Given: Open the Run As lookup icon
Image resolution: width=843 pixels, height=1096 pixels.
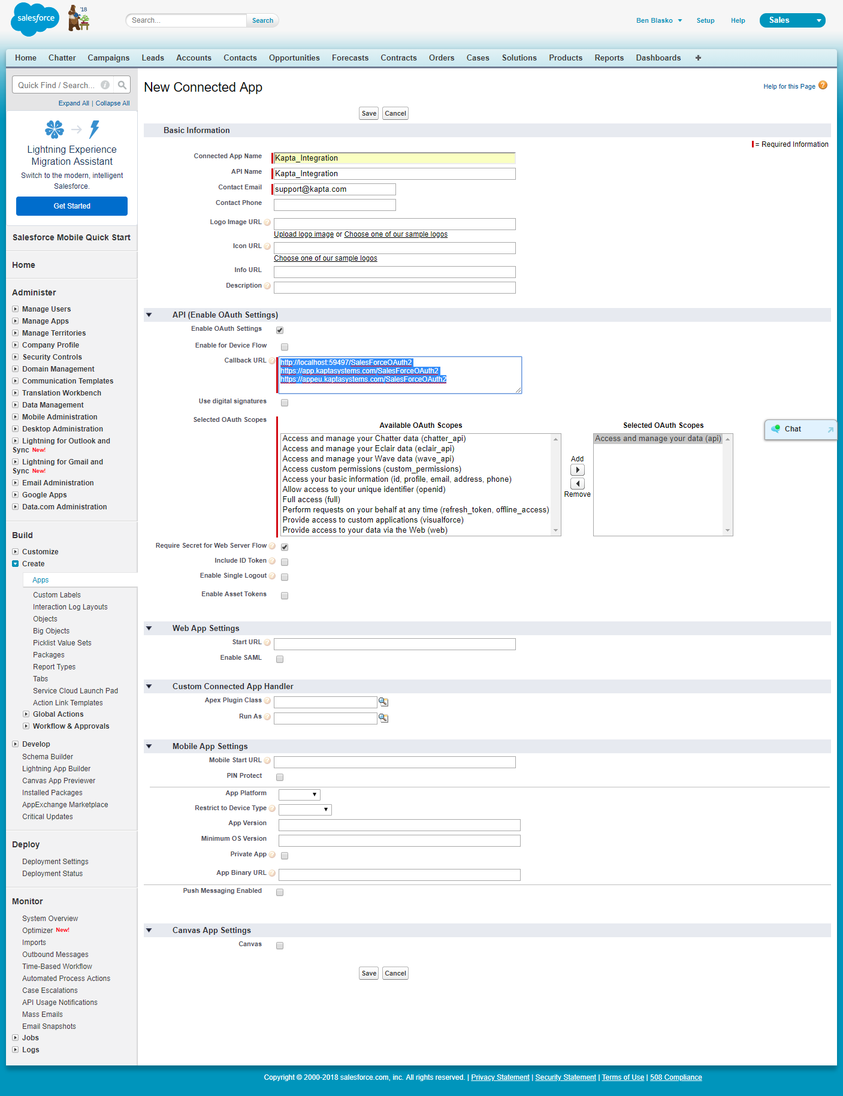Looking at the screenshot, I should (383, 718).
